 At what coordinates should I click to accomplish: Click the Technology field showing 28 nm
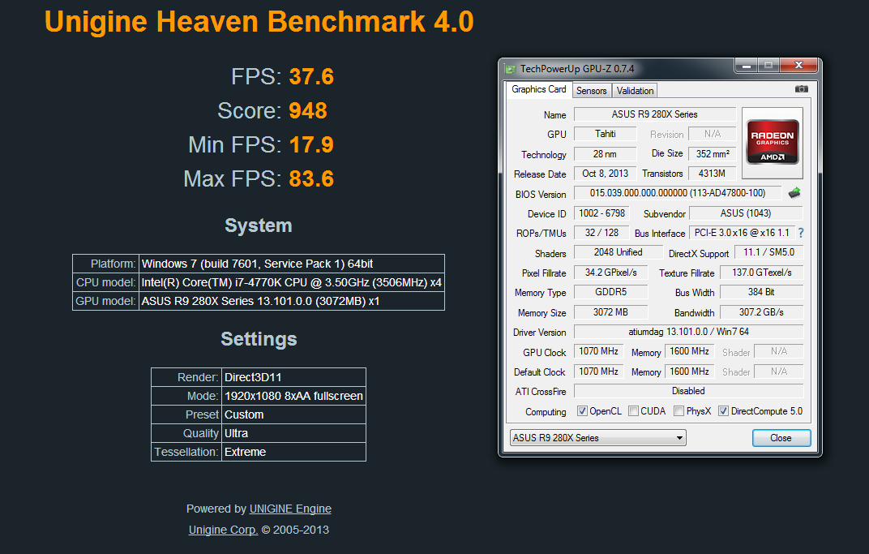pyautogui.click(x=605, y=153)
